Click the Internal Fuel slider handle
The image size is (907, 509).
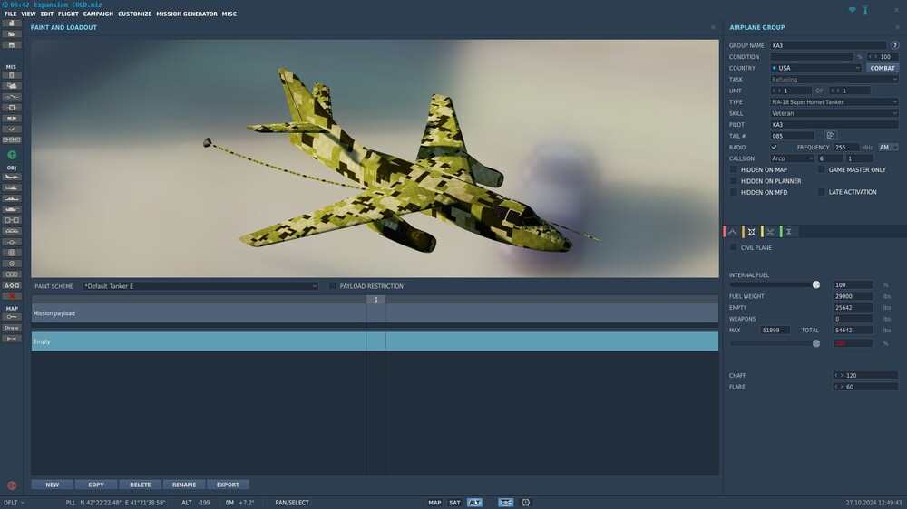[816, 284]
